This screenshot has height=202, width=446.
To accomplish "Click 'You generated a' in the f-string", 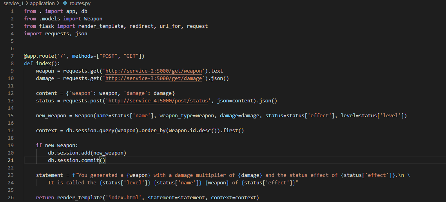I will [101, 175].
